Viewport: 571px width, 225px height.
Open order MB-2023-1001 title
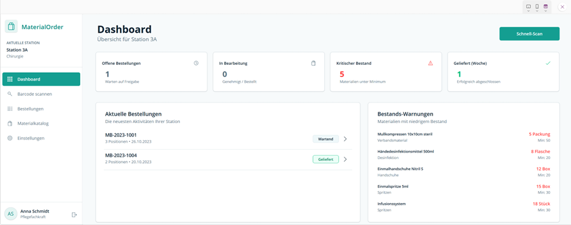(121, 135)
